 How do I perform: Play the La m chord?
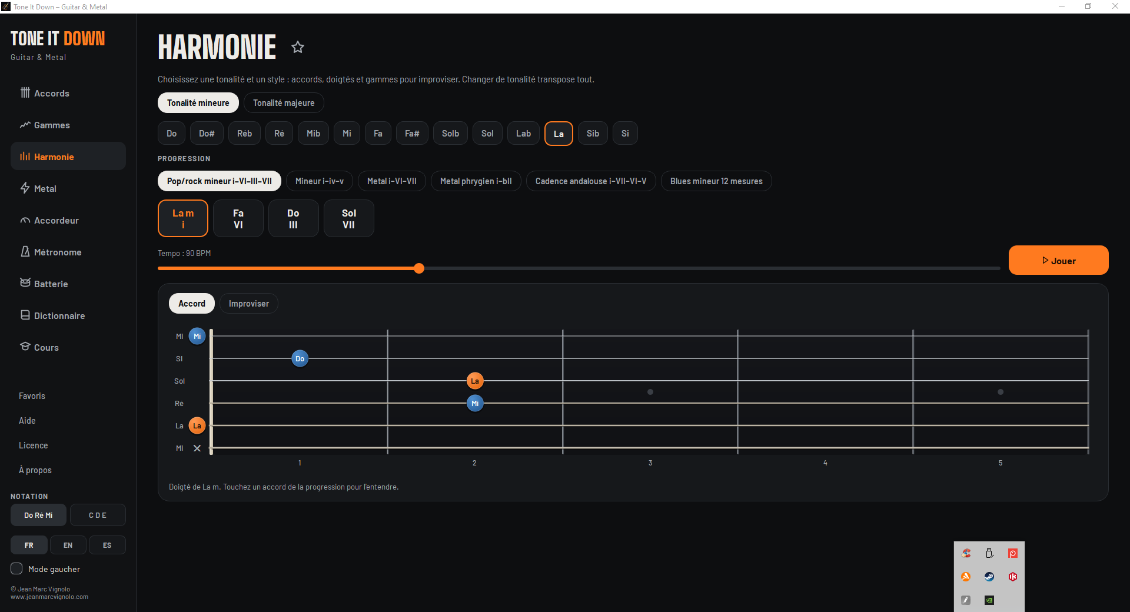pyautogui.click(x=183, y=218)
